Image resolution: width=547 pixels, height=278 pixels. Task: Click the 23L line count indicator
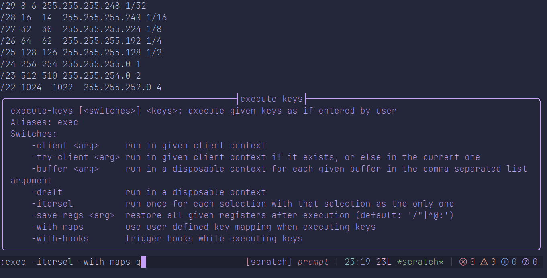click(x=384, y=262)
